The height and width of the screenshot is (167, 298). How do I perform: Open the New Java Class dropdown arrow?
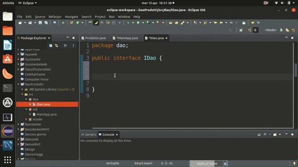click(82, 23)
